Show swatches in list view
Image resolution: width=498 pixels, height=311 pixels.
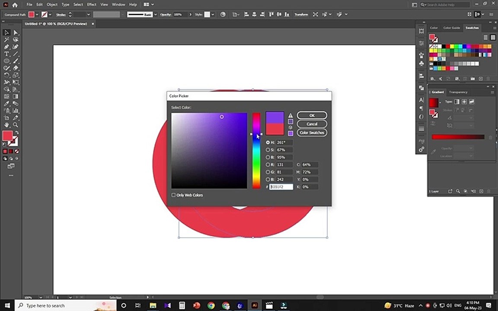[485, 38]
